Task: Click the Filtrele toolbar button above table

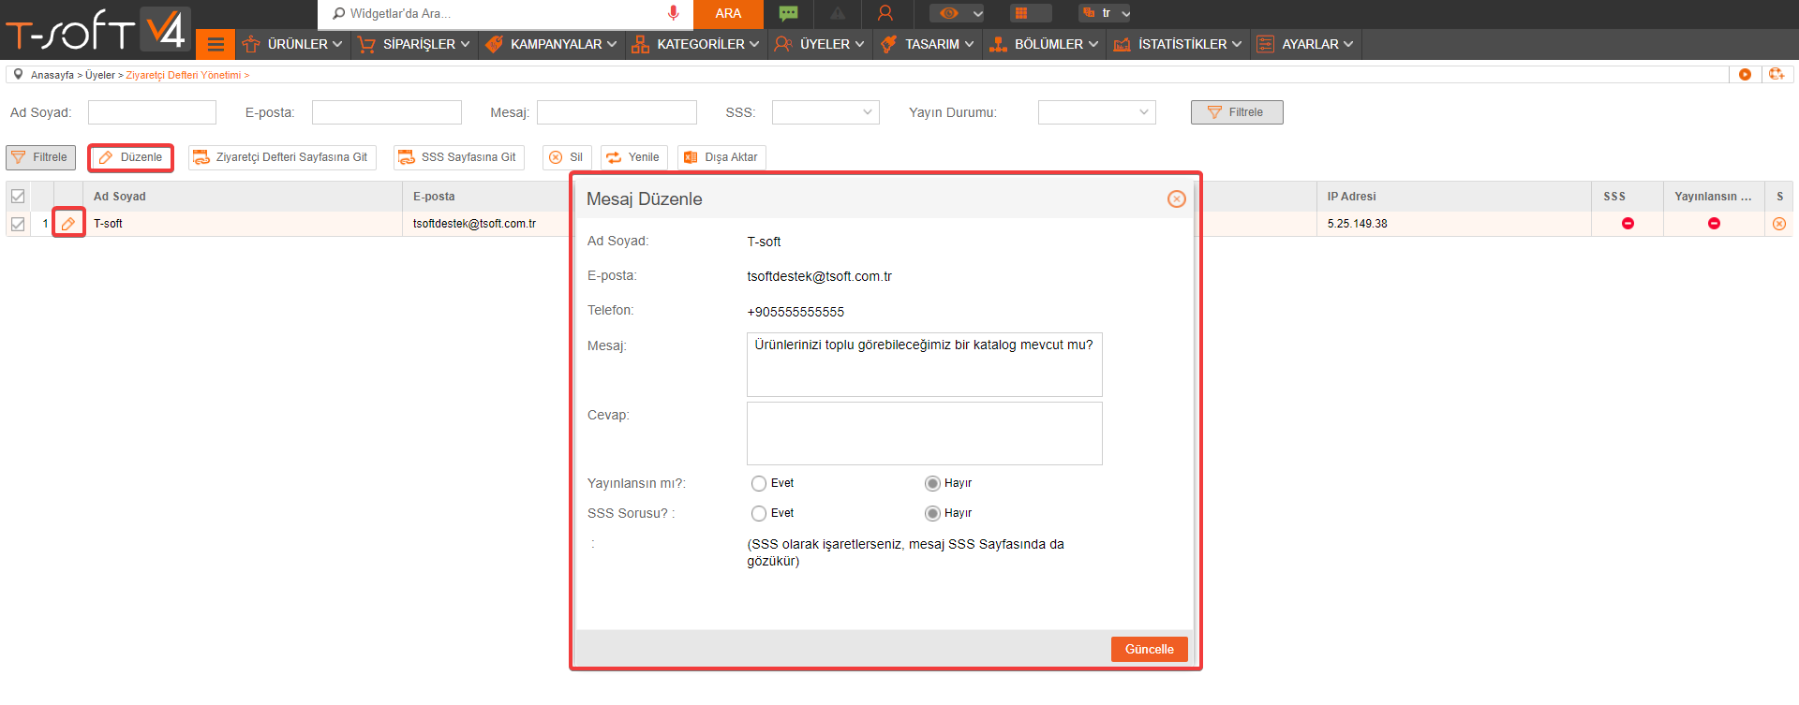Action: pos(40,157)
